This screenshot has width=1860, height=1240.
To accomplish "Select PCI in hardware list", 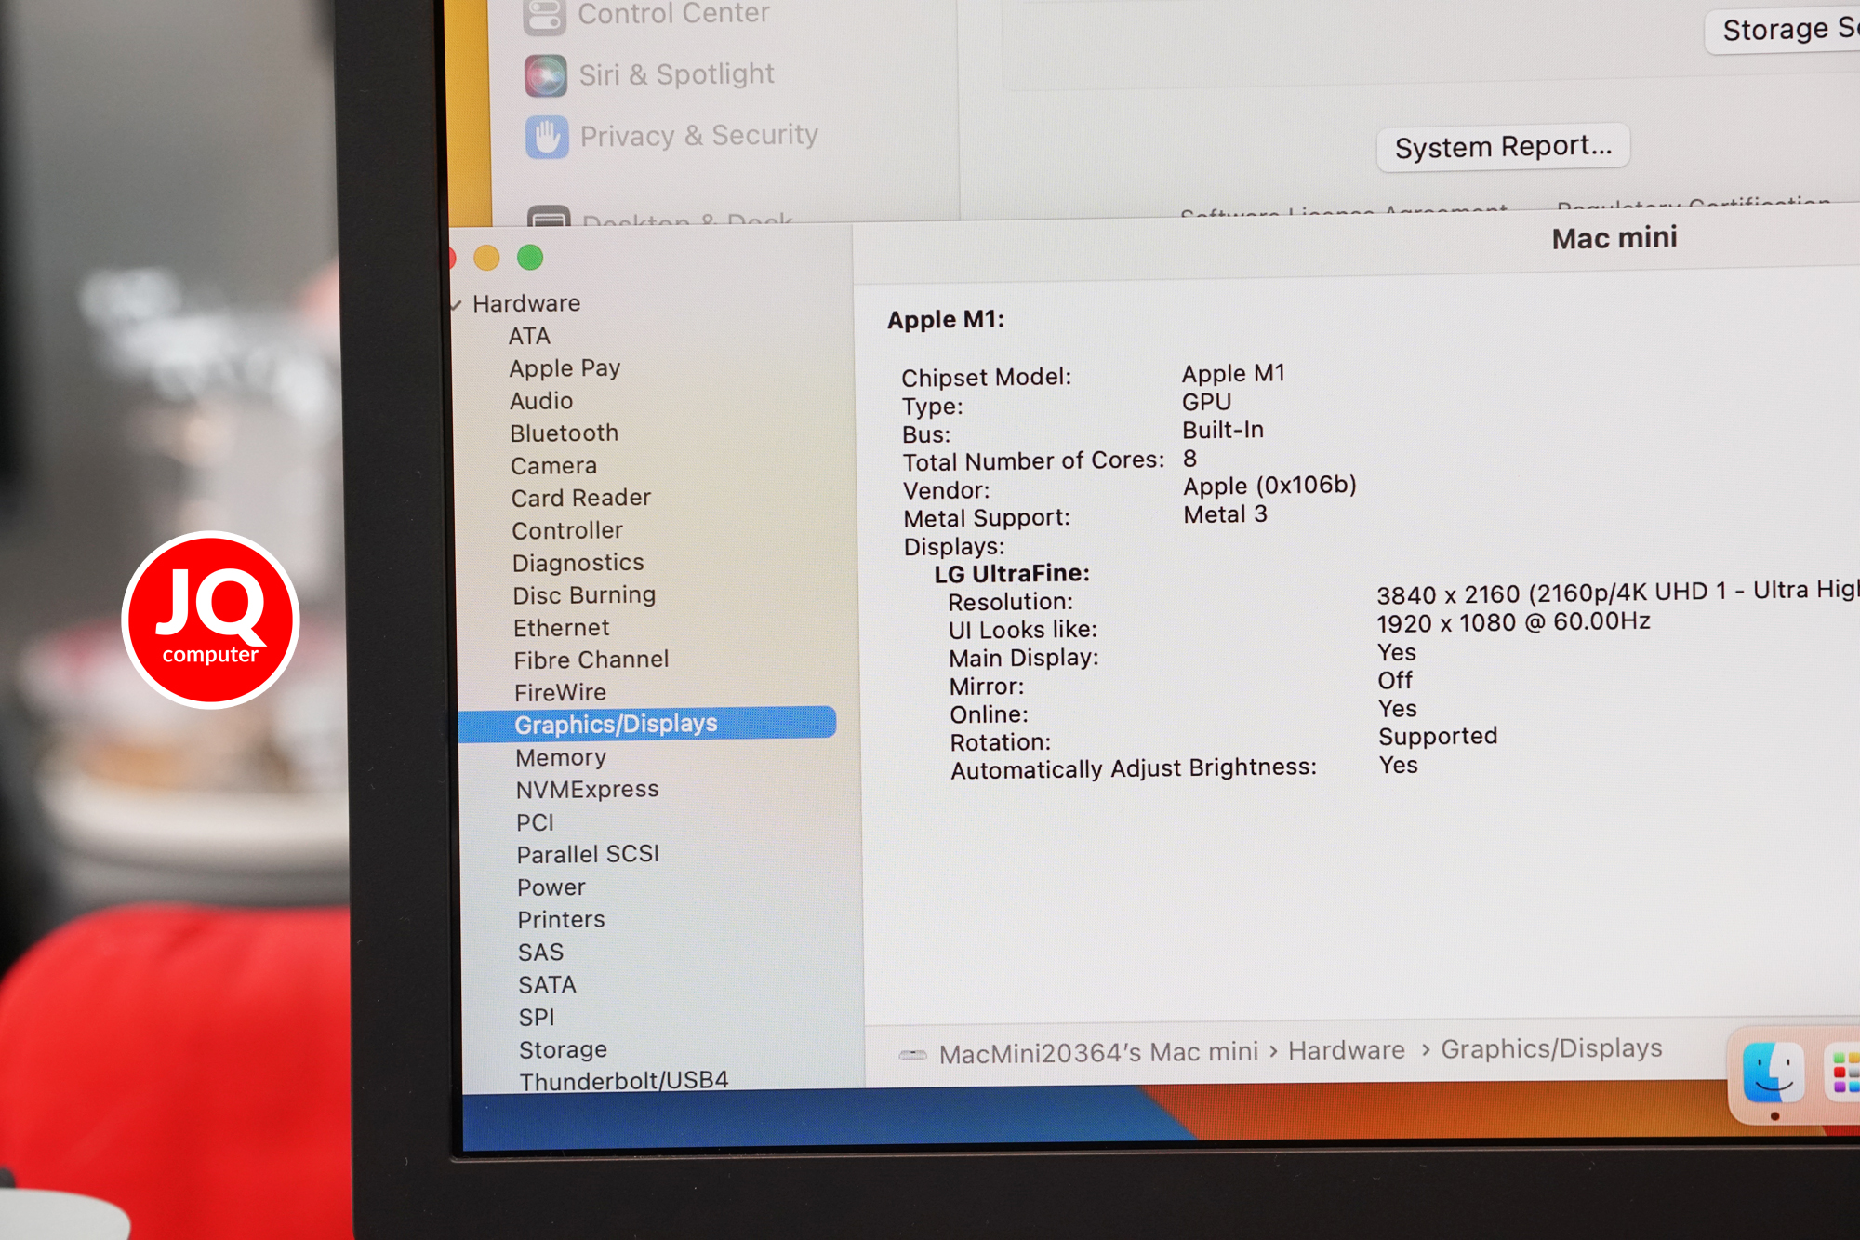I will (x=535, y=822).
